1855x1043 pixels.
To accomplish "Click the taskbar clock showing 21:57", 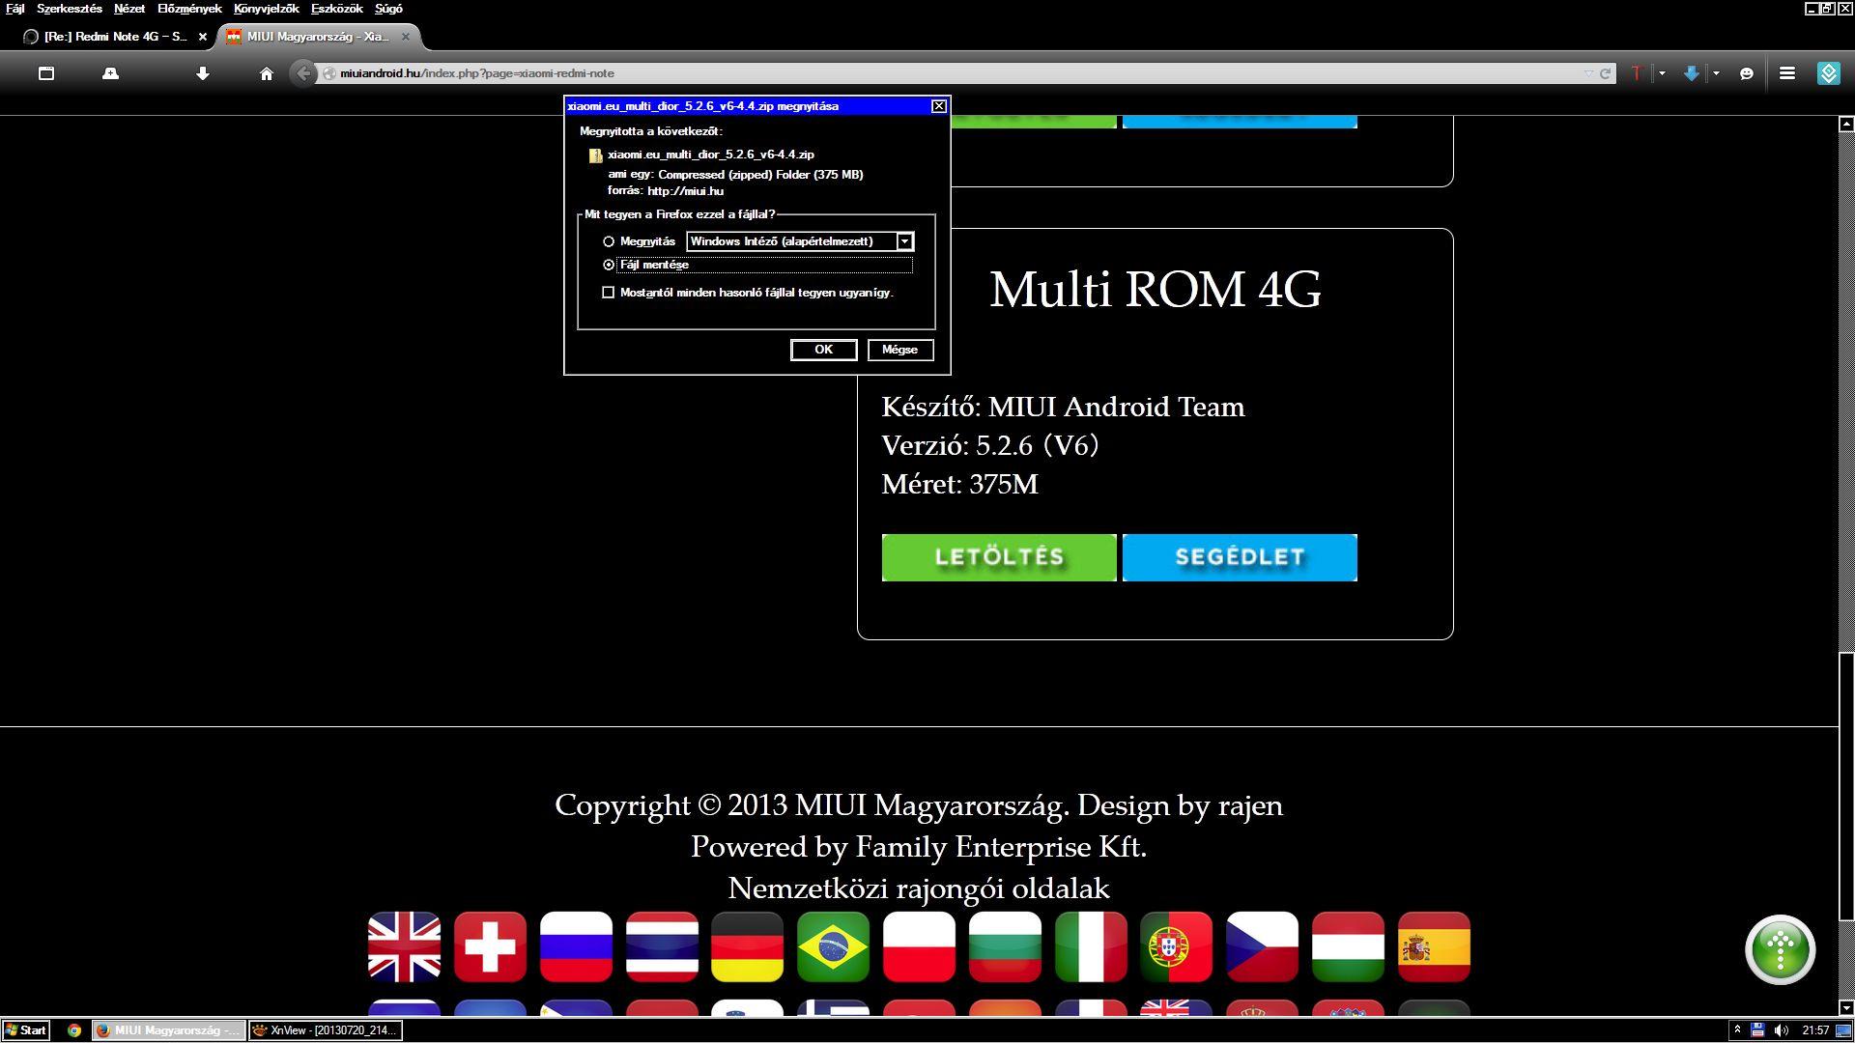I will [1815, 1030].
